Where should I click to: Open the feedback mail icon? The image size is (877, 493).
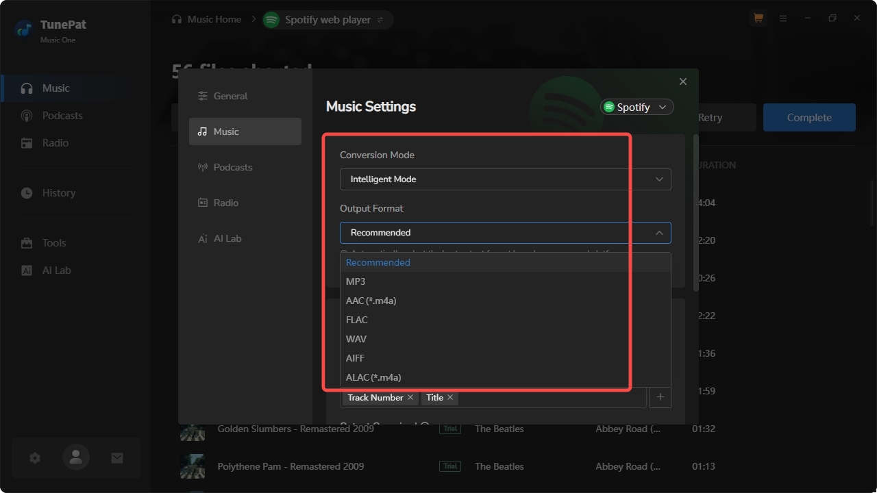pyautogui.click(x=116, y=457)
